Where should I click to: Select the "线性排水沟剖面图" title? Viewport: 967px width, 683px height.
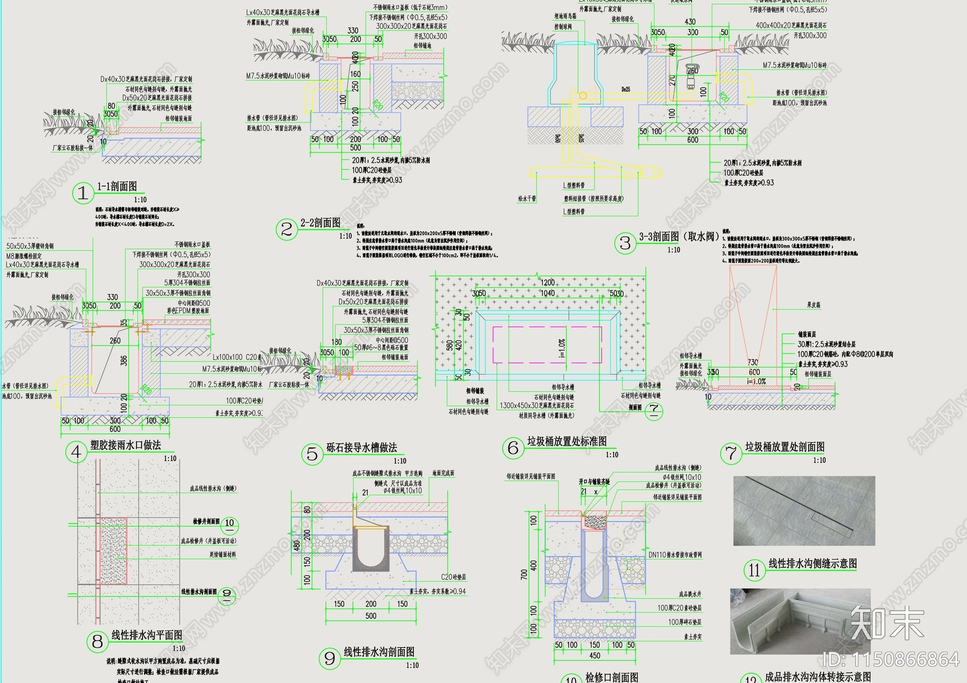[380, 652]
